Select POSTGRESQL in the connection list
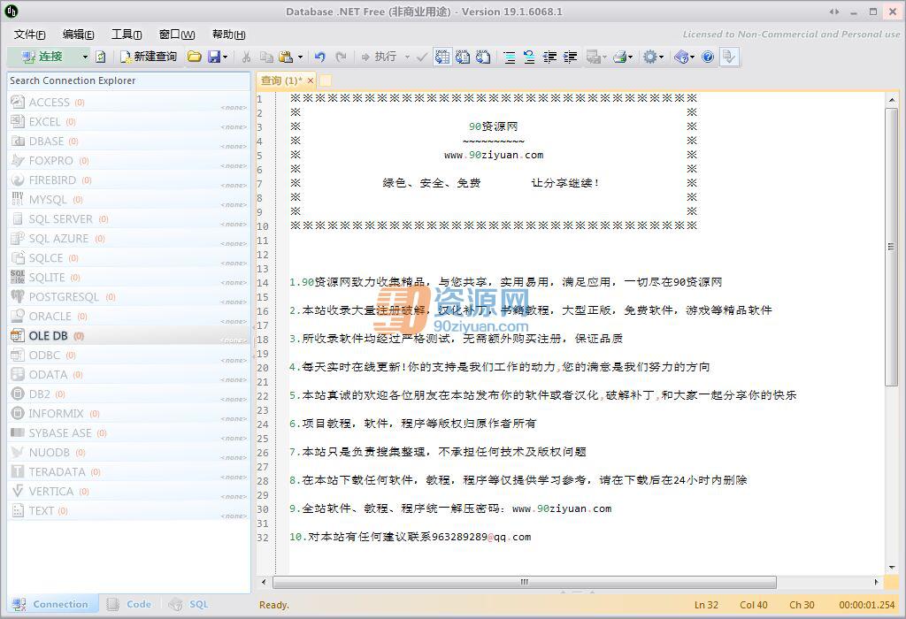Screen dimensions: 906x619 point(129,297)
